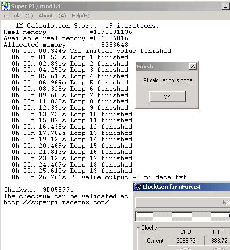Open the About...(A) menu

coord(52,16)
